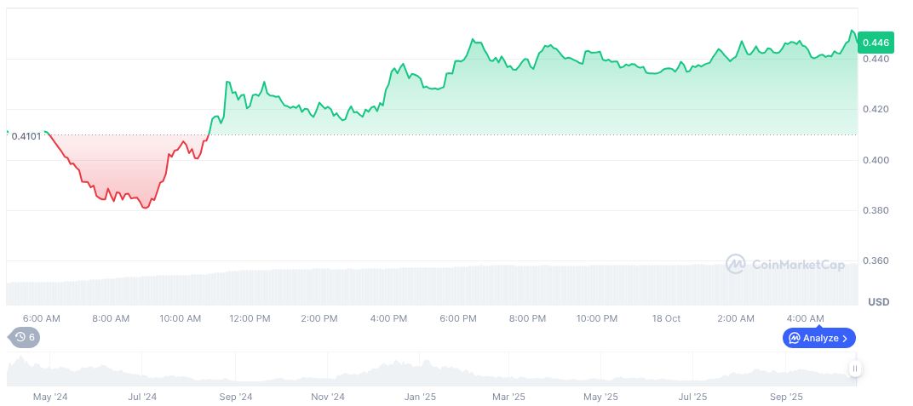This screenshot has width=913, height=406.
Task: Select Sep '25 on the mini timeline
Action: 786,397
